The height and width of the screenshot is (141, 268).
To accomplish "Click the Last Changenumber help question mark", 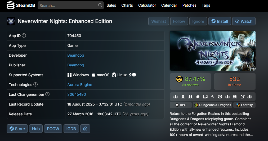I will coord(47,94).
